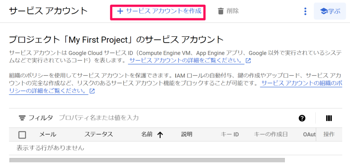Focus the filter property name input
The image size is (350, 167).
[99, 118]
